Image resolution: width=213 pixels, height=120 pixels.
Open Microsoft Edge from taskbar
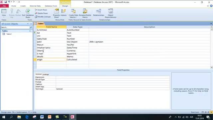click(x=27, y=117)
